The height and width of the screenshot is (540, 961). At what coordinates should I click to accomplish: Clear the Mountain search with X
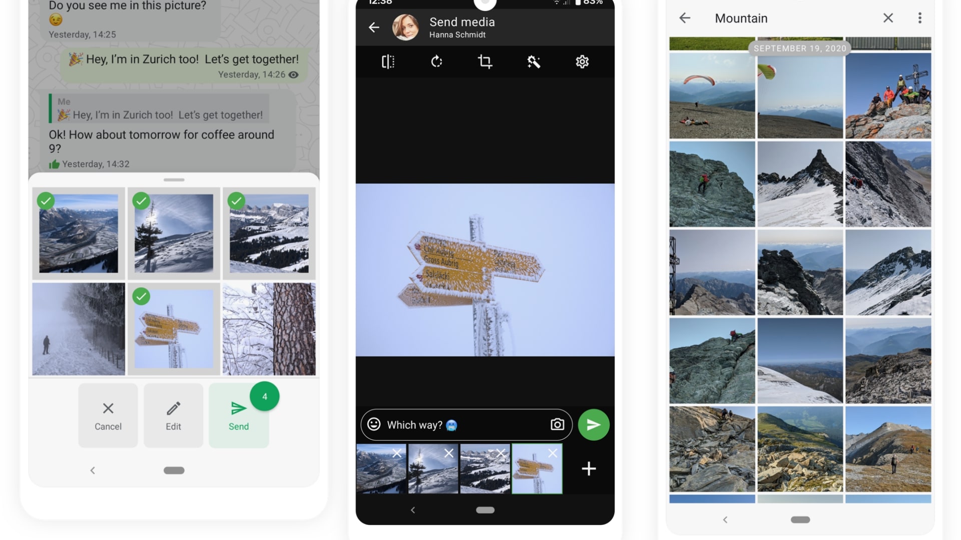pyautogui.click(x=888, y=18)
